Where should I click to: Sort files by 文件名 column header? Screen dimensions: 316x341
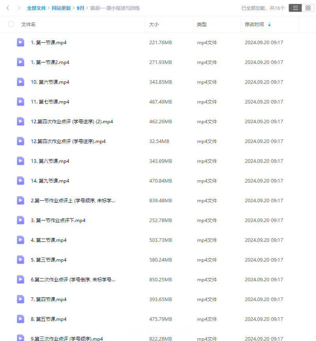tap(28, 24)
